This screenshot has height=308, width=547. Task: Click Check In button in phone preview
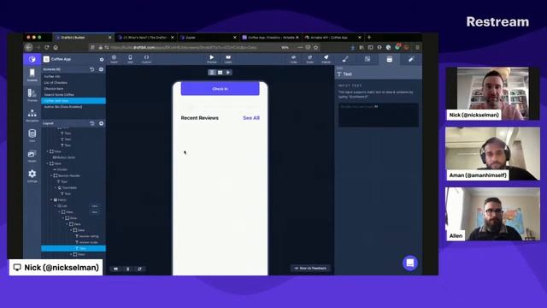[x=221, y=89]
